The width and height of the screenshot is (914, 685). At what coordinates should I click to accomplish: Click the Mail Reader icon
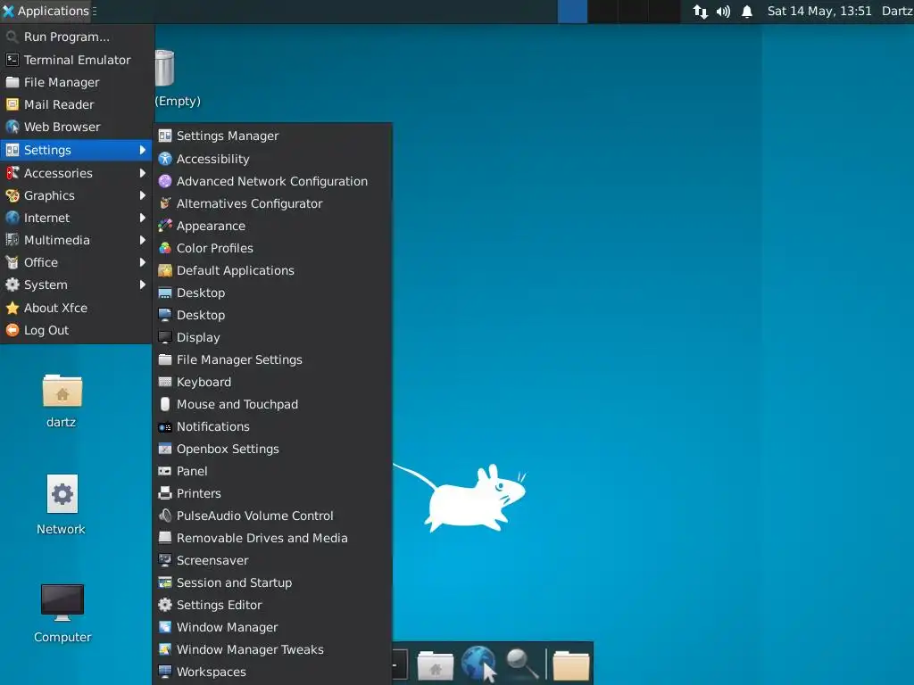(12, 105)
